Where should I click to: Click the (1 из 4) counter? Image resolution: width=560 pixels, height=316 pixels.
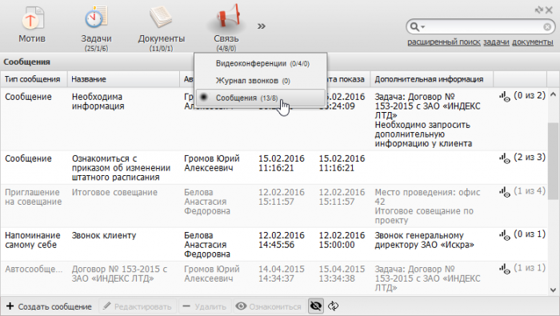click(530, 191)
